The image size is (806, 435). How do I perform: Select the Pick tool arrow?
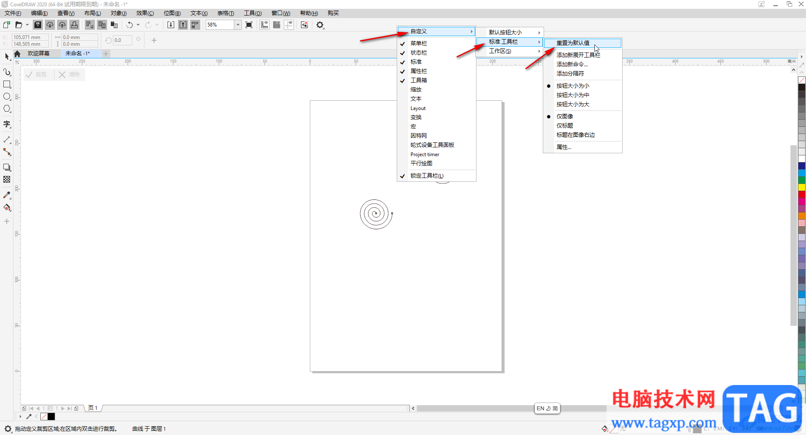[7, 56]
